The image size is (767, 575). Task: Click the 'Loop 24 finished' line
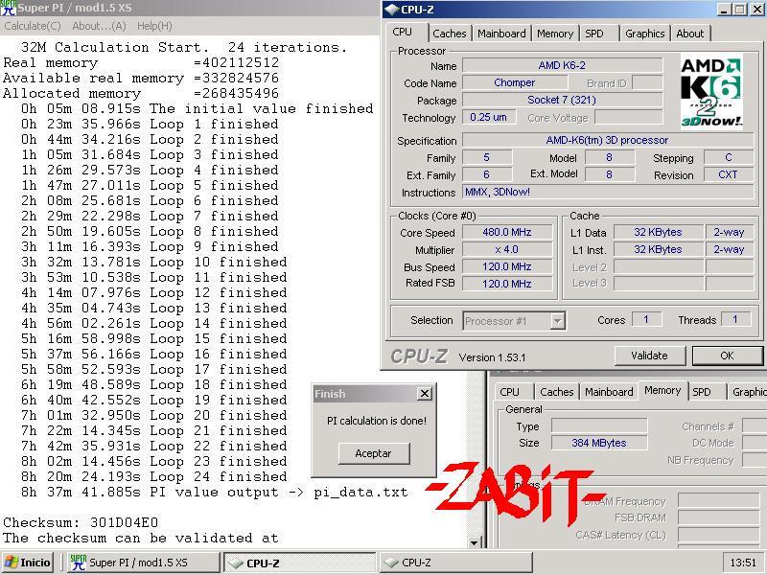coord(154,476)
